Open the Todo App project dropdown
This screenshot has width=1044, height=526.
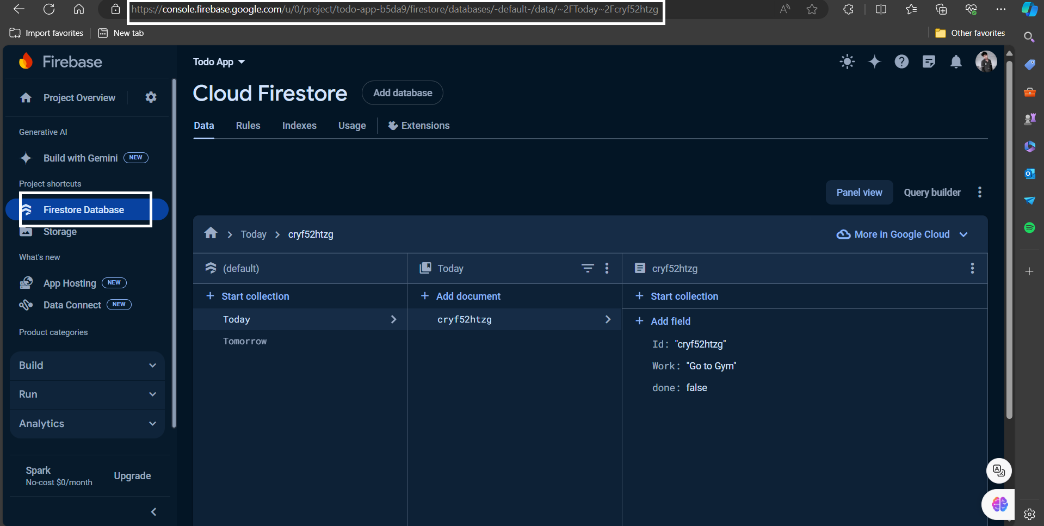pyautogui.click(x=219, y=62)
